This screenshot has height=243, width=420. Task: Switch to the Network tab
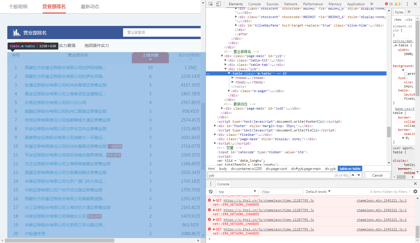[x=291, y=4]
